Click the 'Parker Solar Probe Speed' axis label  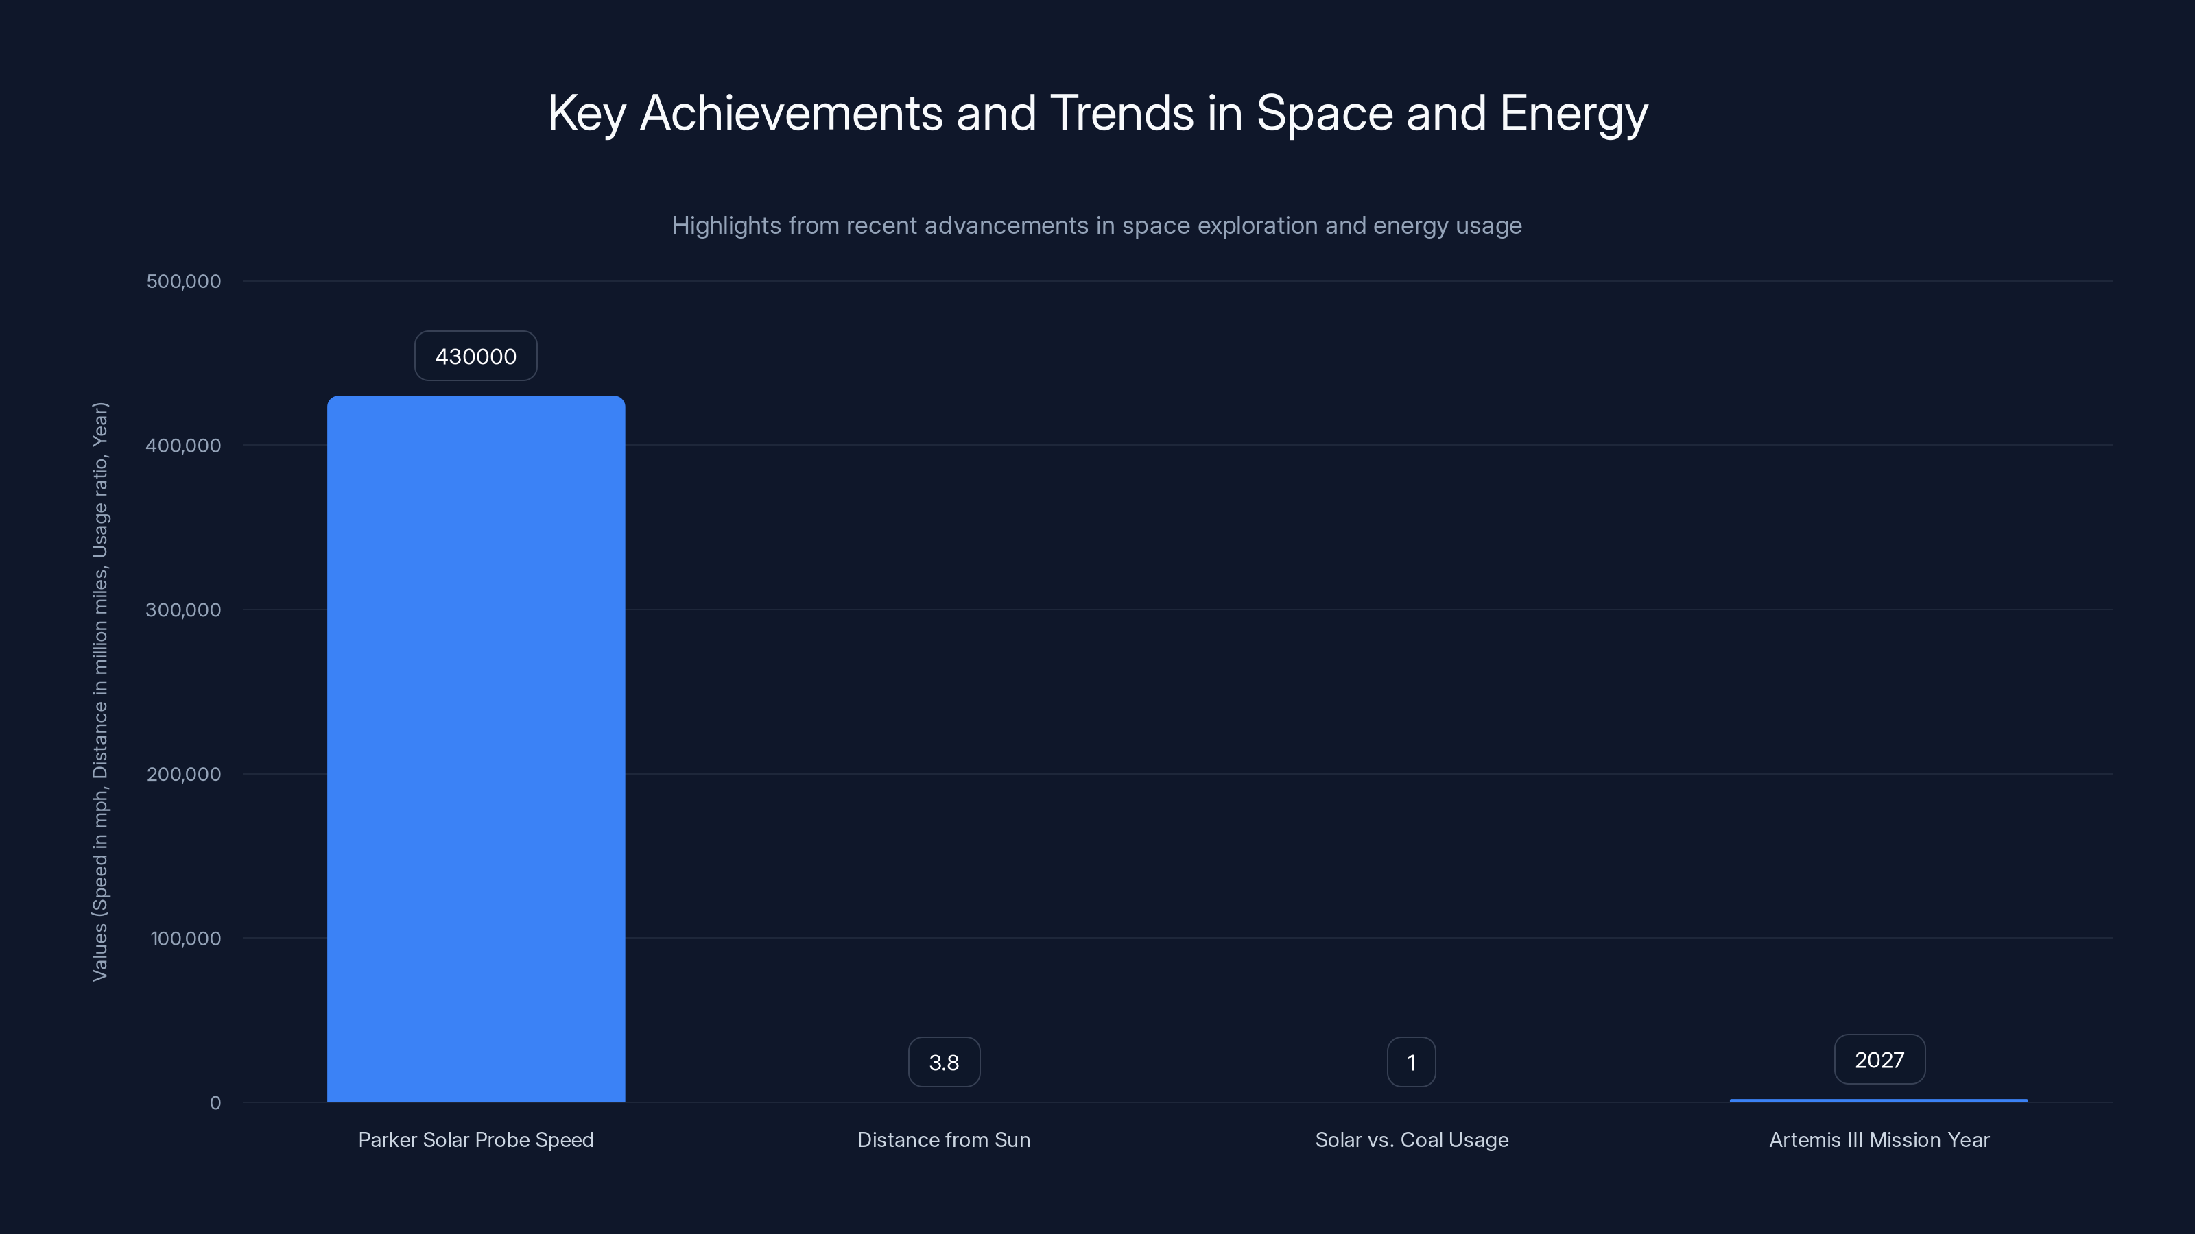(x=475, y=1139)
